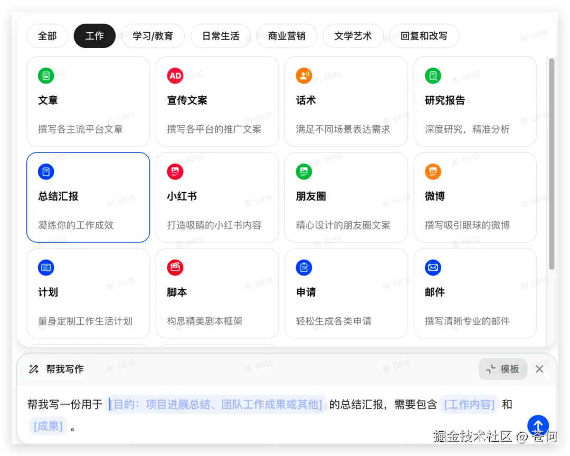Click the orange 微博 icon
The height and width of the screenshot is (456, 570).
pos(432,172)
